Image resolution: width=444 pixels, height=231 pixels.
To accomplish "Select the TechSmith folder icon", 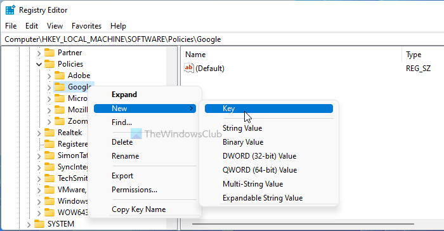I will pyautogui.click(x=49, y=178).
